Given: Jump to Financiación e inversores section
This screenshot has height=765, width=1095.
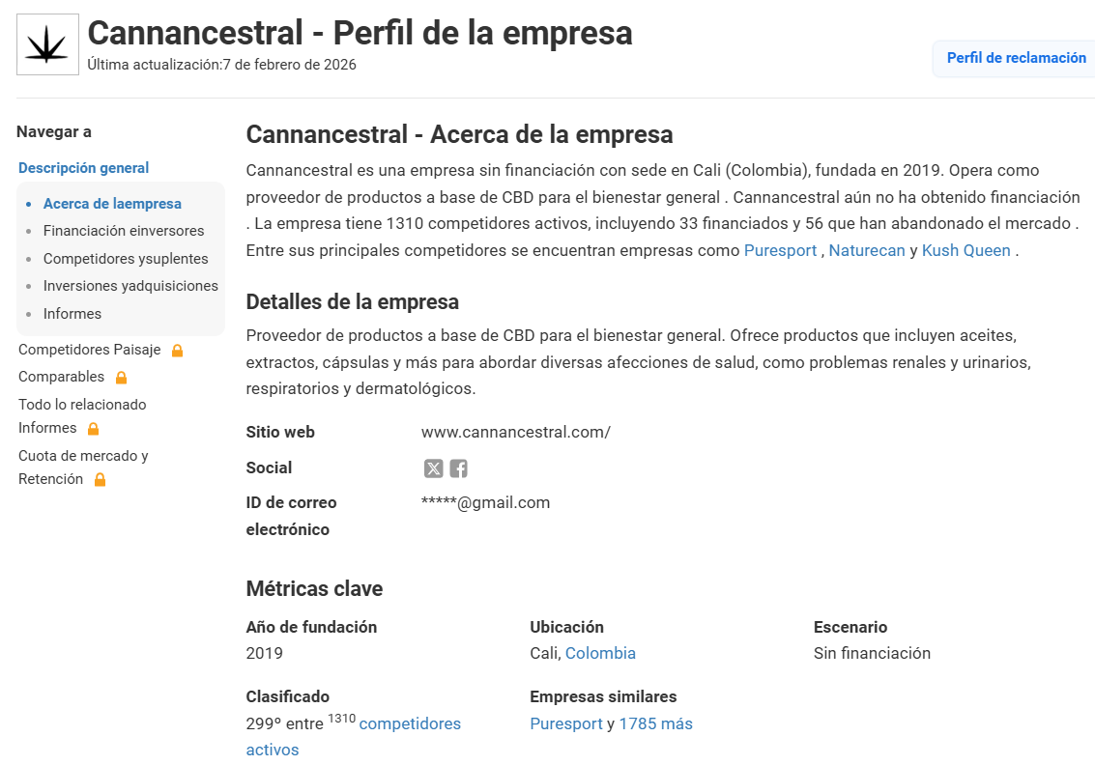Looking at the screenshot, I should click(124, 231).
